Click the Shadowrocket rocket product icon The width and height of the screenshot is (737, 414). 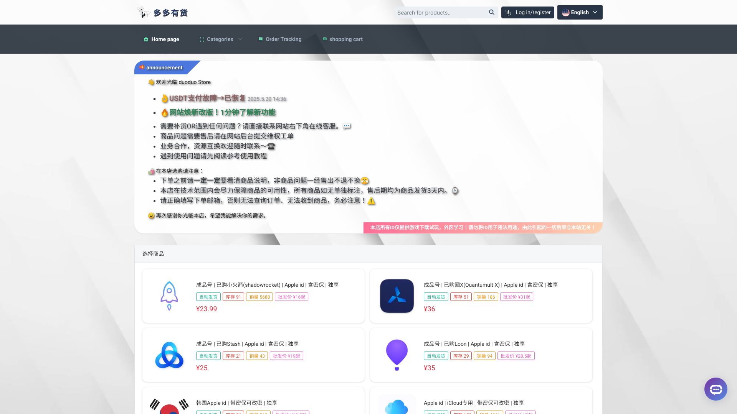point(169,296)
